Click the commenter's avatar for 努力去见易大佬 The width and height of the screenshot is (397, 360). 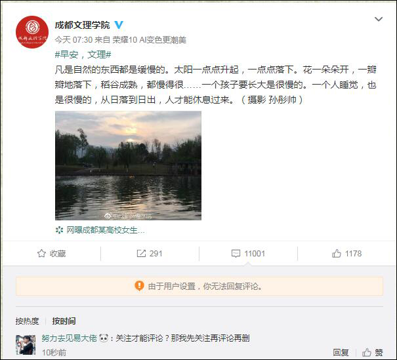point(26,344)
